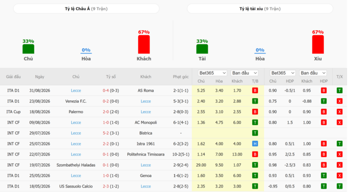Open Lecce link in 09/08/2026 row

tap(76, 122)
